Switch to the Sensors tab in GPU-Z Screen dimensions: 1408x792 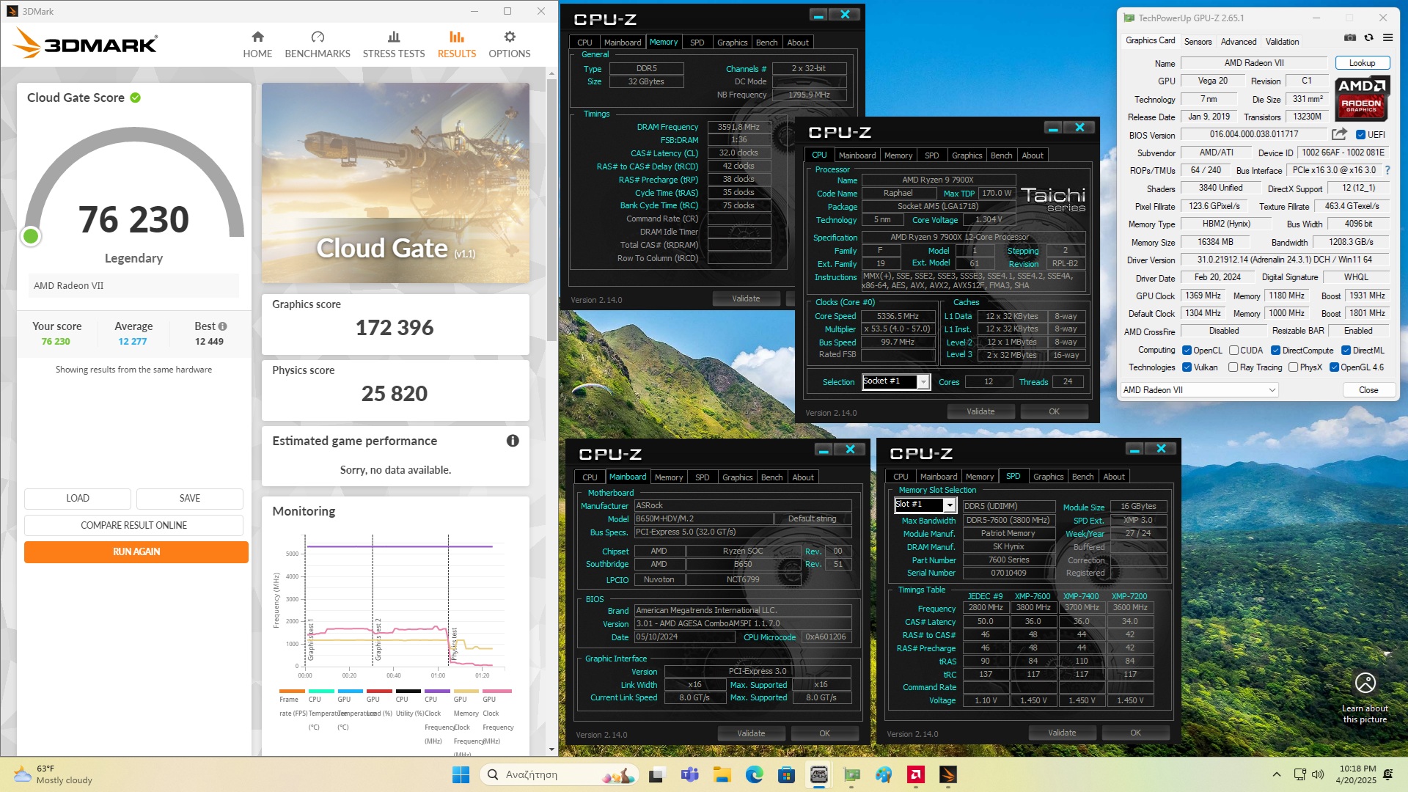point(1198,42)
